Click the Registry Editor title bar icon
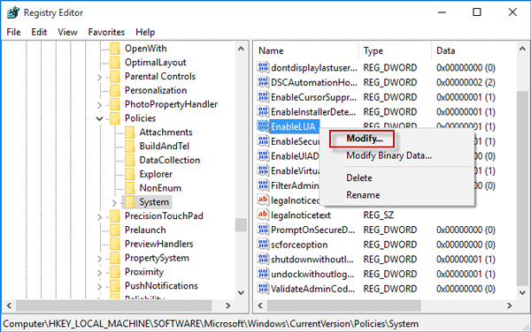 pyautogui.click(x=13, y=12)
